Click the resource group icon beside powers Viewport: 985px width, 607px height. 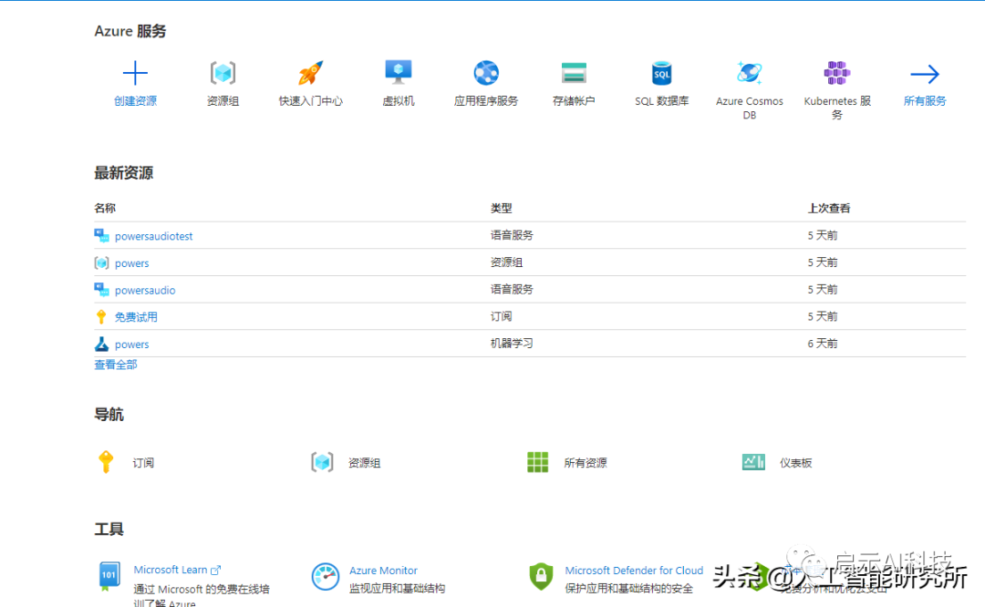(x=101, y=263)
